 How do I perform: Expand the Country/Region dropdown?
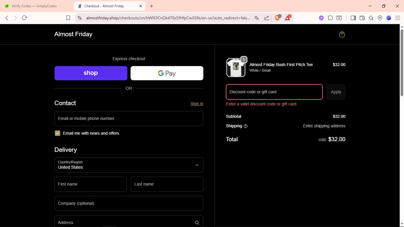pos(129,165)
